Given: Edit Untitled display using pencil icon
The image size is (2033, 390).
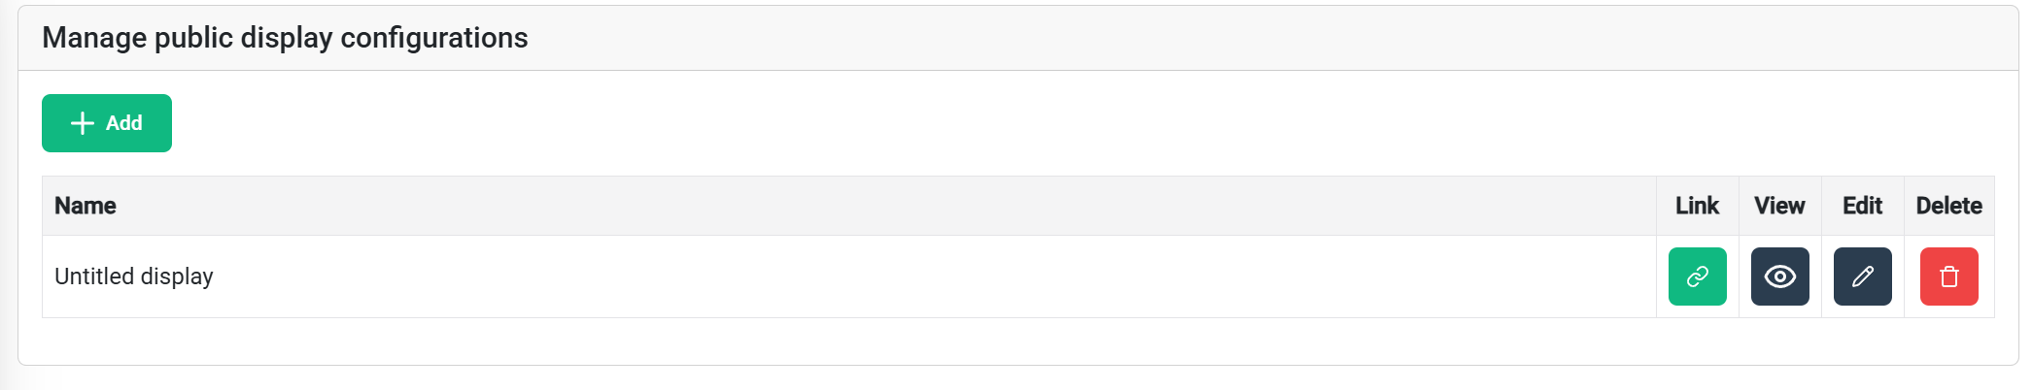Looking at the screenshot, I should (x=1862, y=276).
